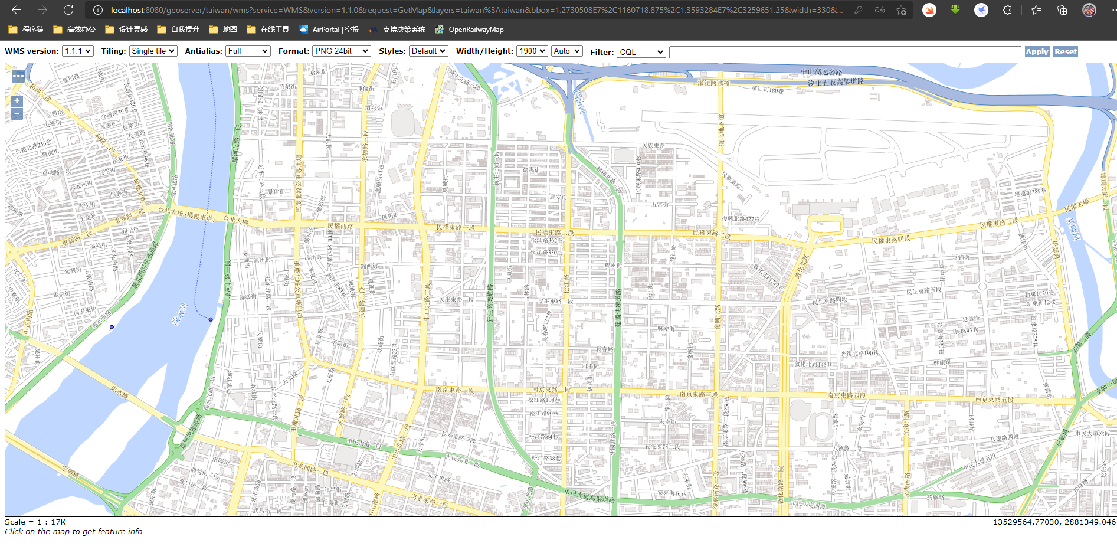The width and height of the screenshot is (1117, 553).
Task: Open the 高效办公 bookmark folder
Action: click(74, 30)
